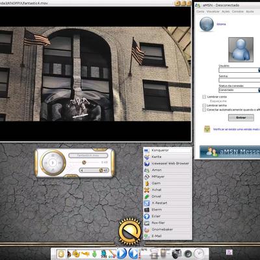
Task: Click the speaker icon in the dock
Action: [x=188, y=253]
